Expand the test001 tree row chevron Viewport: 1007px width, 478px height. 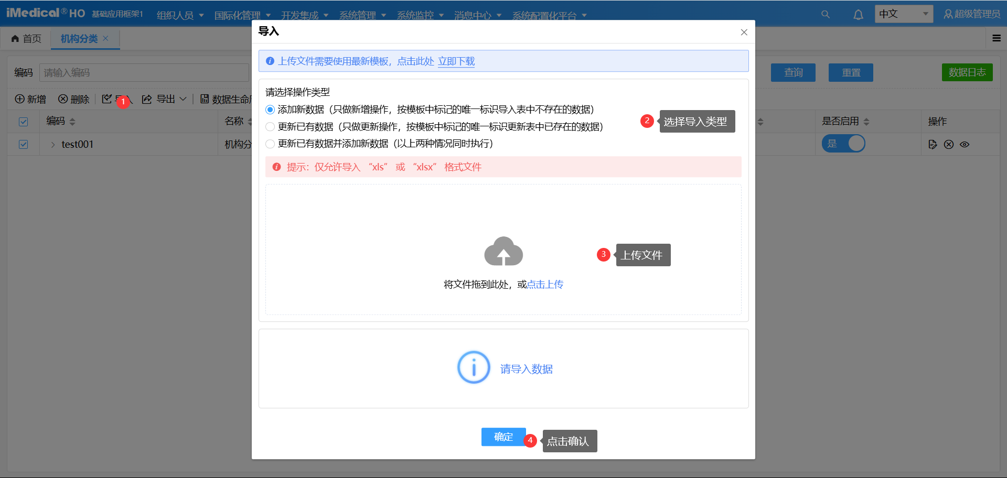[52, 144]
